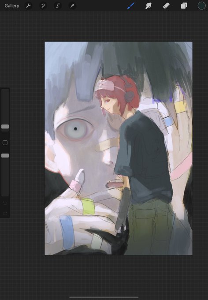
Task: Open the Gallery view
Action: coord(11,6)
